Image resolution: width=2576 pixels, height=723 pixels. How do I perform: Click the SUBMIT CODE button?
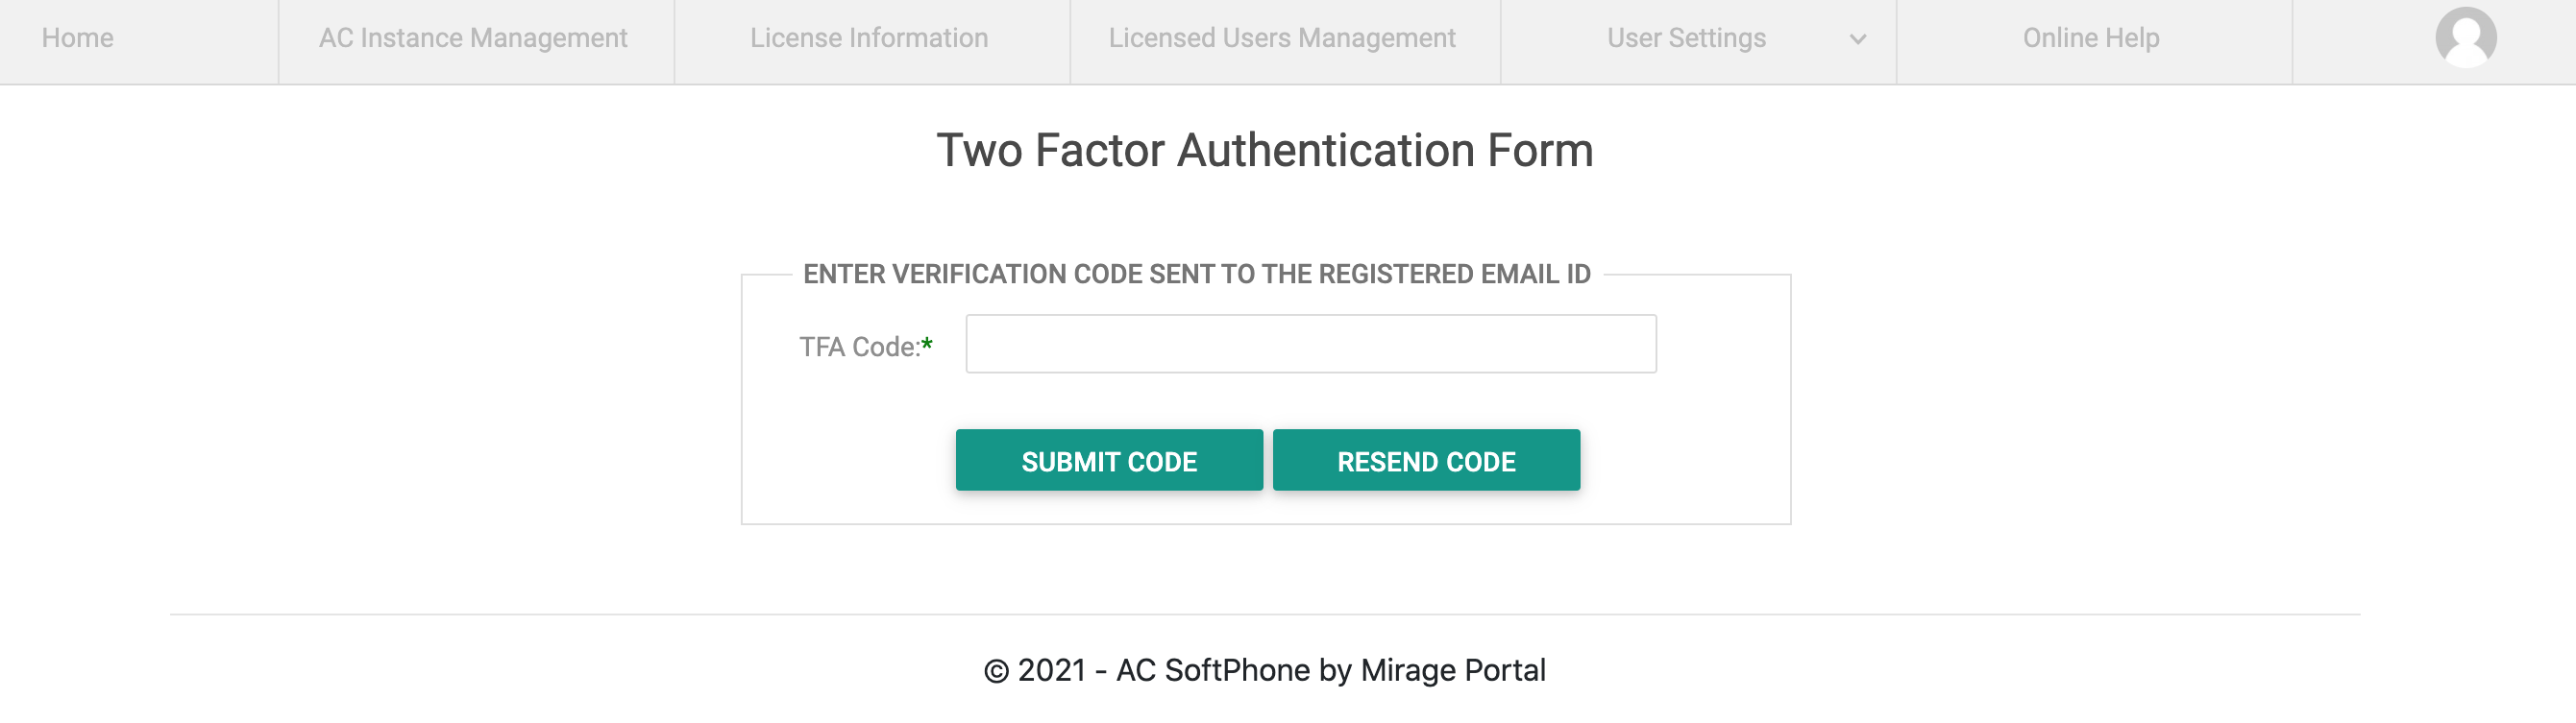pyautogui.click(x=1109, y=460)
